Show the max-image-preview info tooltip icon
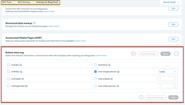 point(119,72)
